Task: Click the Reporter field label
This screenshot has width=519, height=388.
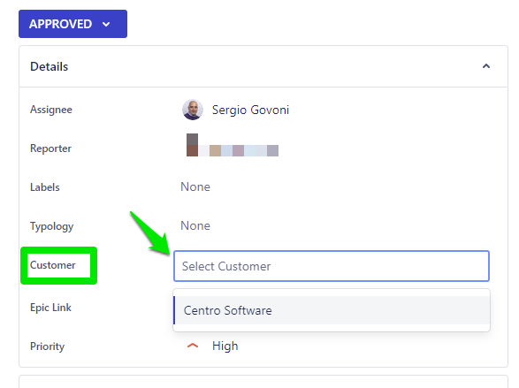Action: pos(50,148)
